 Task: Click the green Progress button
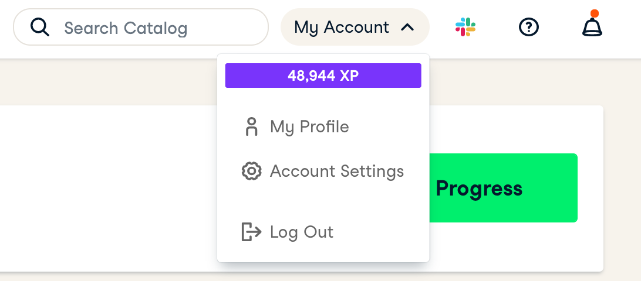click(505, 188)
